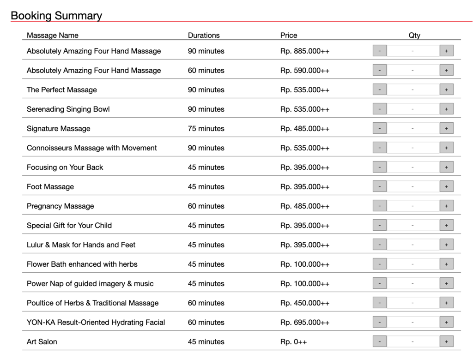Image resolution: width=473 pixels, height=359 pixels.
Task: Increase Art Salon quantity
Action: click(x=447, y=341)
